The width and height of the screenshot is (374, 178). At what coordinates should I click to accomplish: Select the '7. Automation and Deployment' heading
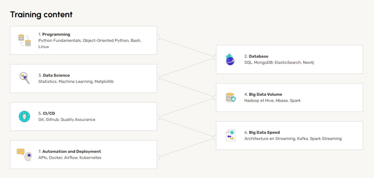[x=69, y=151]
